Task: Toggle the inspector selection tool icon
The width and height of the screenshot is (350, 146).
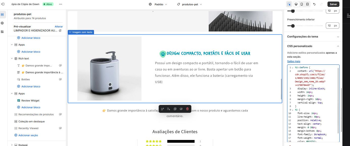Action: 289,4
